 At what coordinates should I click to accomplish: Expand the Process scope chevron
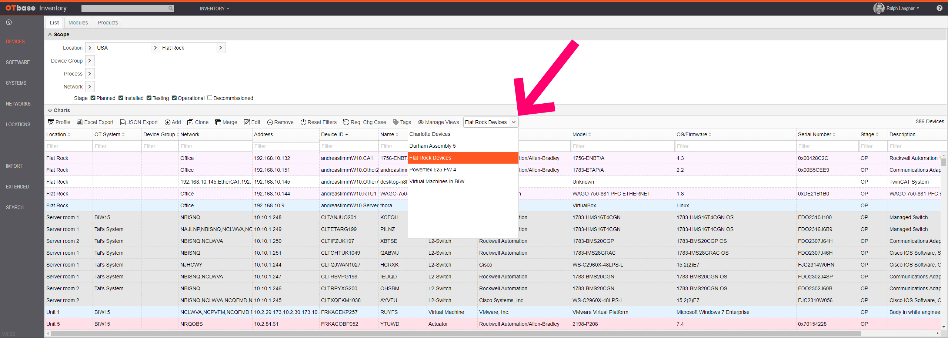(90, 74)
